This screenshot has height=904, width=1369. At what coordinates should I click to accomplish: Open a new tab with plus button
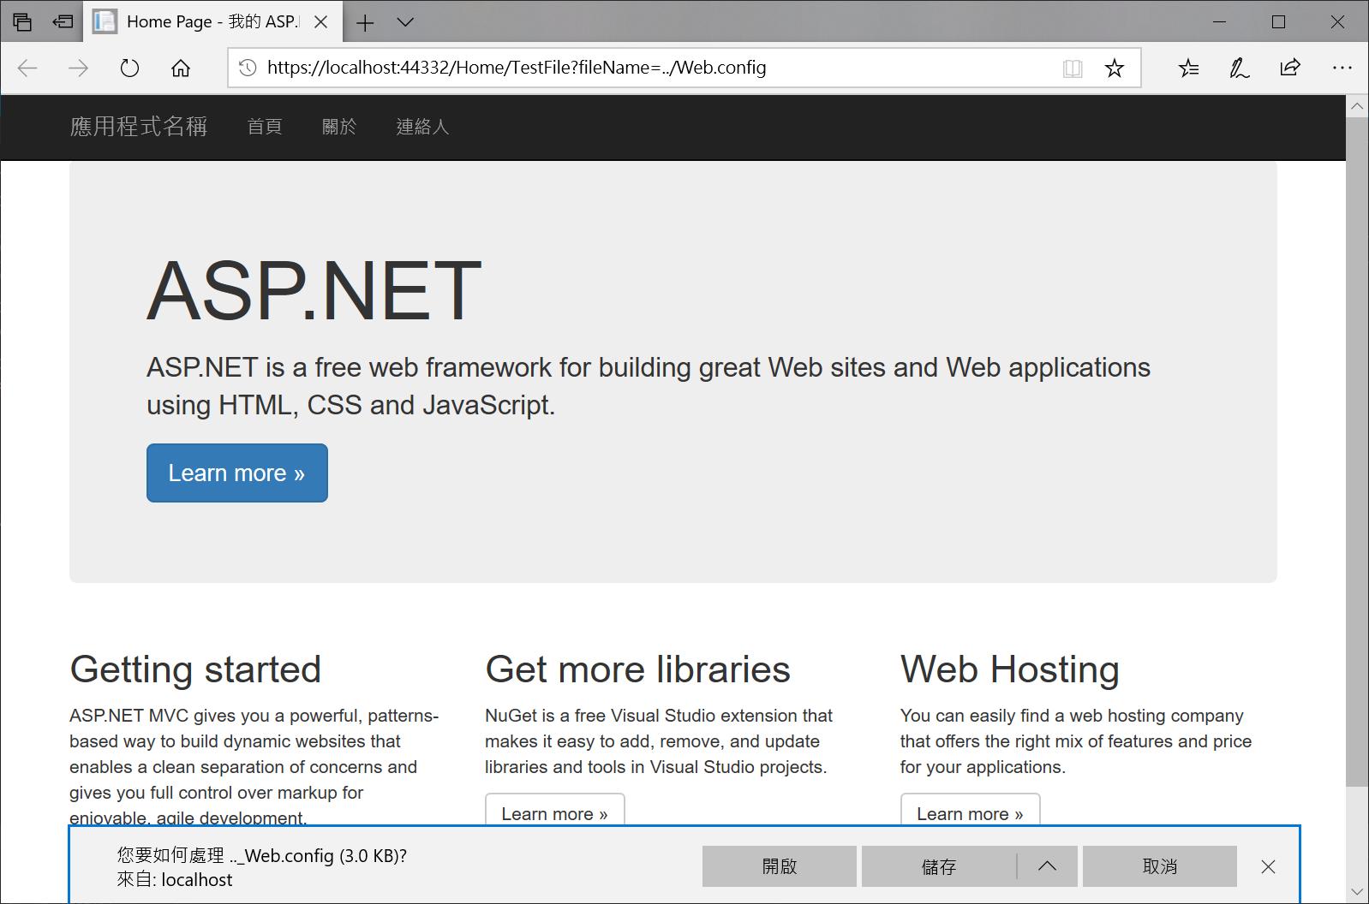pyautogui.click(x=365, y=22)
